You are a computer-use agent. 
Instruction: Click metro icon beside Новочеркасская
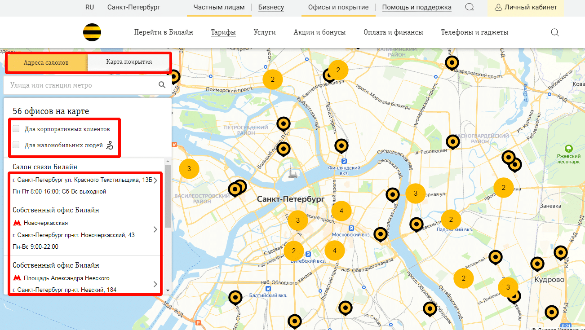pos(17,223)
